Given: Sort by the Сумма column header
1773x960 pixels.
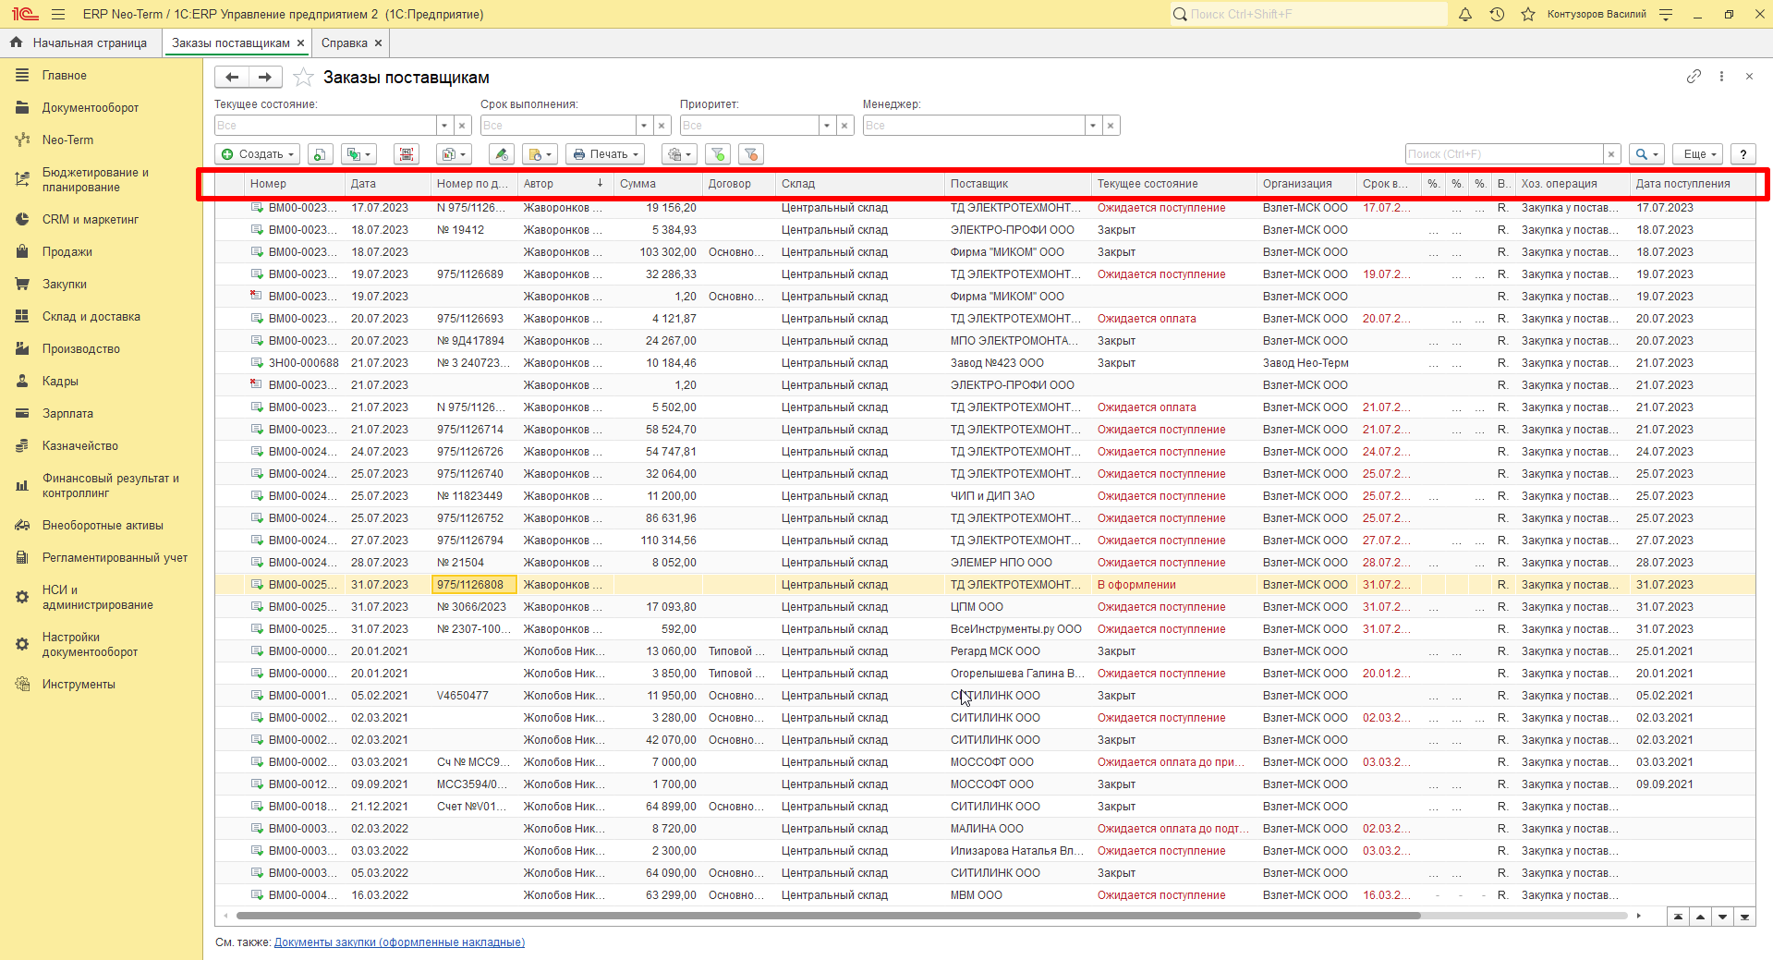Looking at the screenshot, I should tap(659, 184).
